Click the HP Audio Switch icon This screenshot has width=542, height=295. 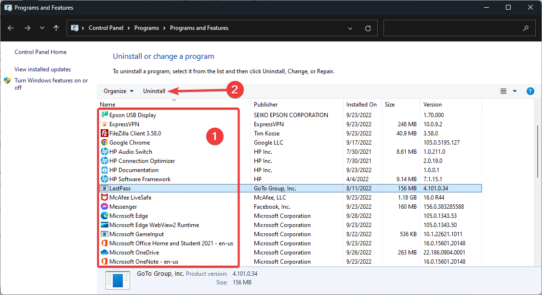pos(105,151)
